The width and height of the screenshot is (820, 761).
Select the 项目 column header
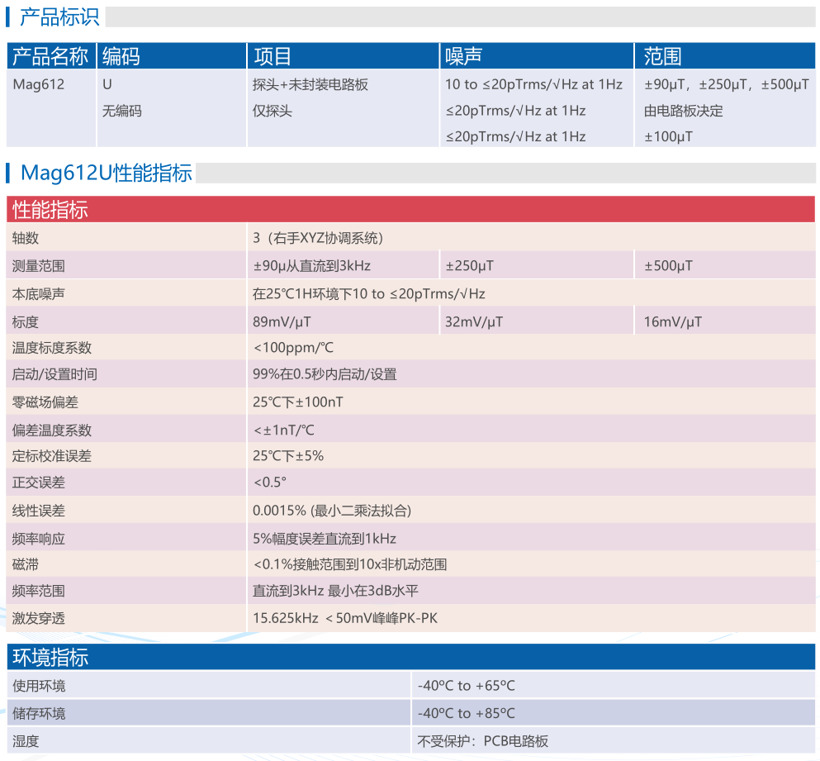[x=343, y=56]
